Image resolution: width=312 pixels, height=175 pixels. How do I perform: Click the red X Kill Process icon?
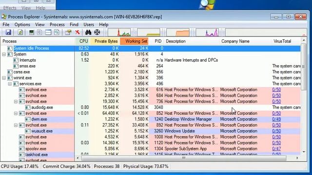78,32
